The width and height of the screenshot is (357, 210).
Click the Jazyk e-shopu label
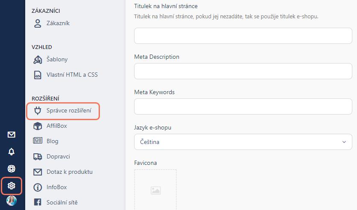(153, 128)
